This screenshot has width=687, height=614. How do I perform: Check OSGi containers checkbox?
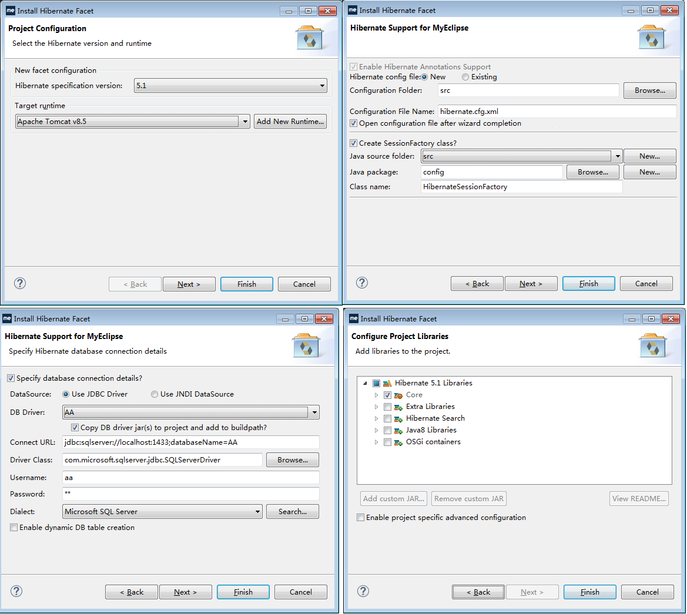387,442
